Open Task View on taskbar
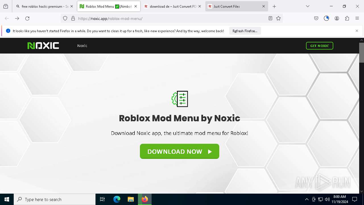Viewport: 364px width, 205px height. point(102,199)
